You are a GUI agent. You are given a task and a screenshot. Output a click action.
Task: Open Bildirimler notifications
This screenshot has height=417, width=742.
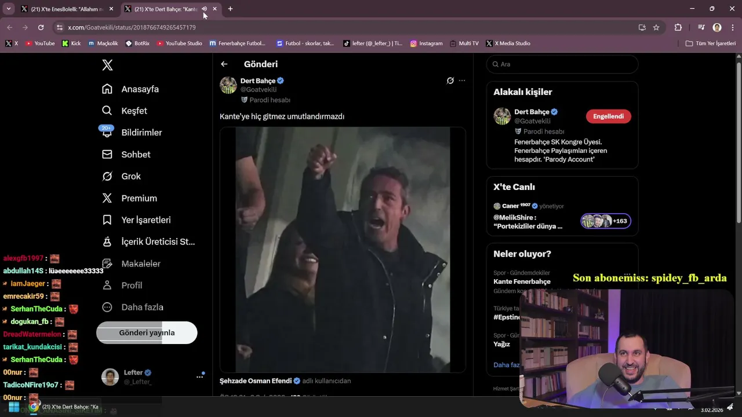pos(132,133)
